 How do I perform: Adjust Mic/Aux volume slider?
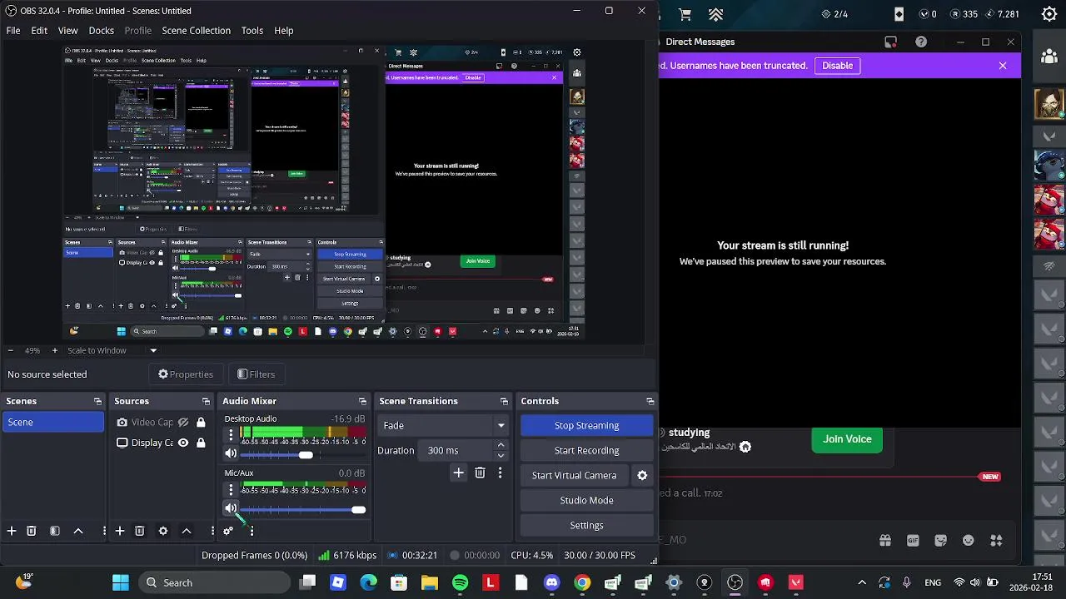pos(358,510)
